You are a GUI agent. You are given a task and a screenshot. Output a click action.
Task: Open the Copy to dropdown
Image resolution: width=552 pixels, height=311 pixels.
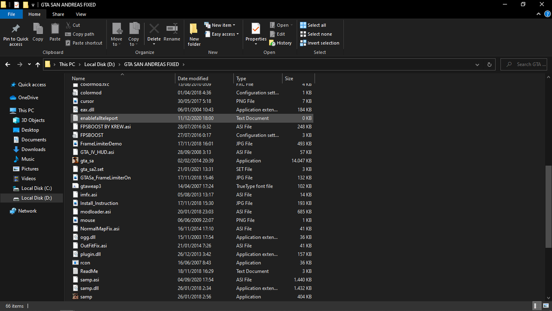point(134,34)
